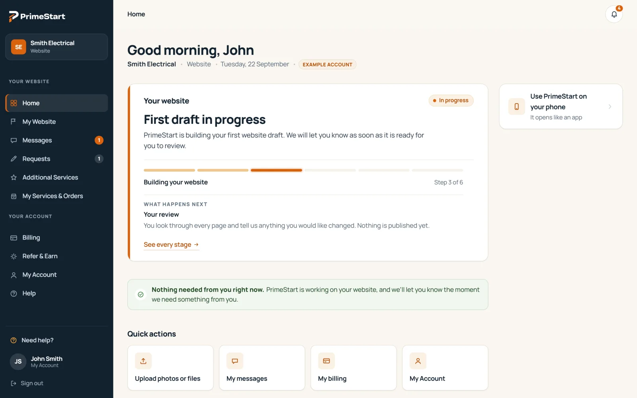Click the chat icon in My messages card

tap(235, 361)
